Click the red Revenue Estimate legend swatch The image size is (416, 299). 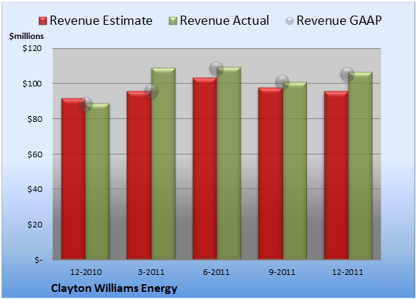point(42,21)
